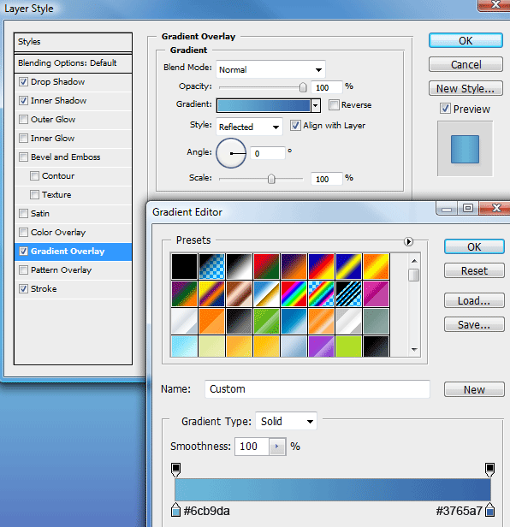
Task: Click the New Style... button
Action: click(466, 88)
